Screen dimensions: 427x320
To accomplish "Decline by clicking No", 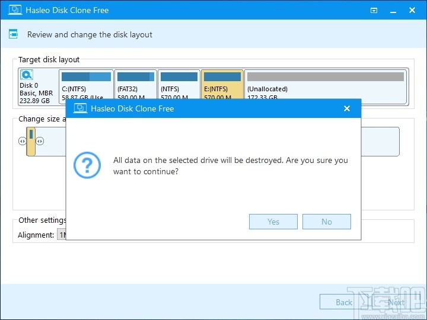I will point(327,222).
